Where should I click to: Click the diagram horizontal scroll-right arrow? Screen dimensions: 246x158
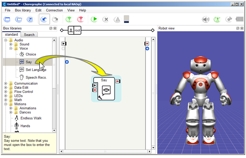click(x=149, y=151)
